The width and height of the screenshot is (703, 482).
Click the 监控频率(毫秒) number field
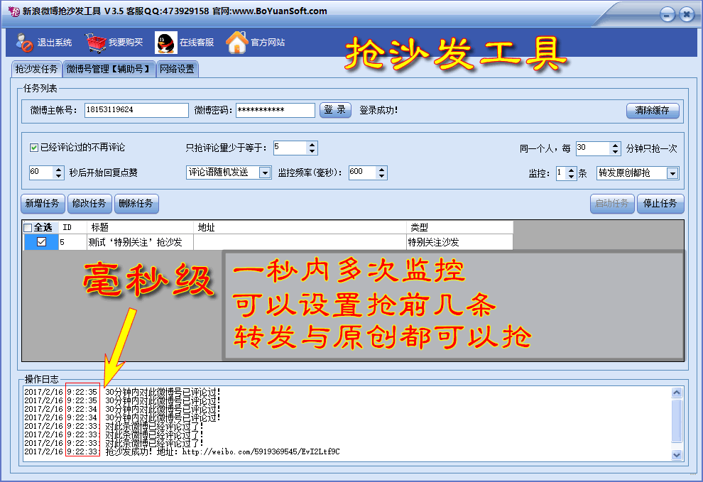click(x=363, y=172)
